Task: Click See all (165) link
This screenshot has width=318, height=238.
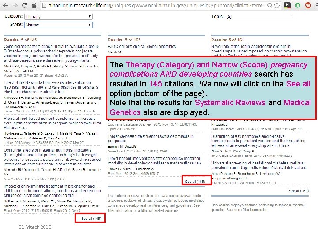Action: (195, 182)
